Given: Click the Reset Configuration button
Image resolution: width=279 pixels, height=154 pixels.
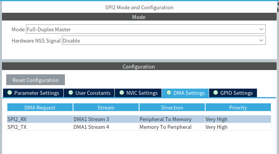Looking at the screenshot, I should (x=36, y=80).
